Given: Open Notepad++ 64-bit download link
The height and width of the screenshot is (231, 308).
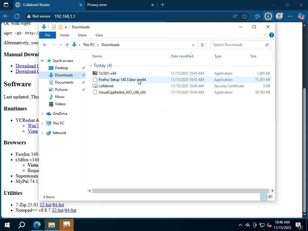Looking at the screenshot, I should pyautogui.click(x=70, y=210).
